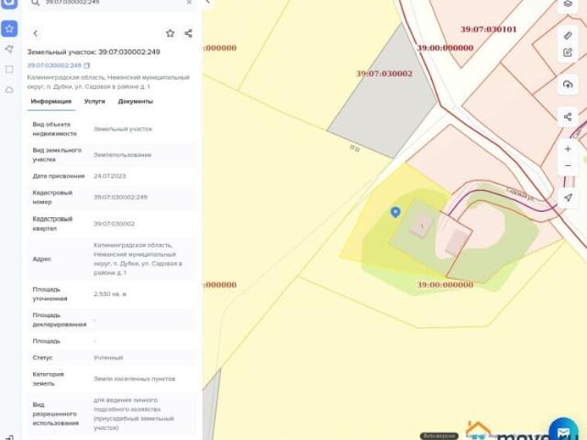Select the Землепользование value
Viewport: 587px width, 440px height.
[122, 155]
